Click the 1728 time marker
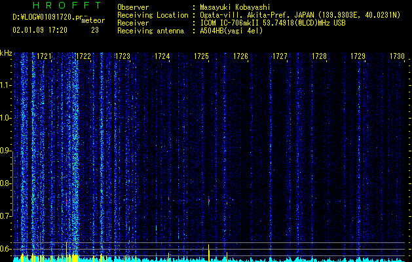This screenshot has width=412, height=262. pyautogui.click(x=319, y=56)
